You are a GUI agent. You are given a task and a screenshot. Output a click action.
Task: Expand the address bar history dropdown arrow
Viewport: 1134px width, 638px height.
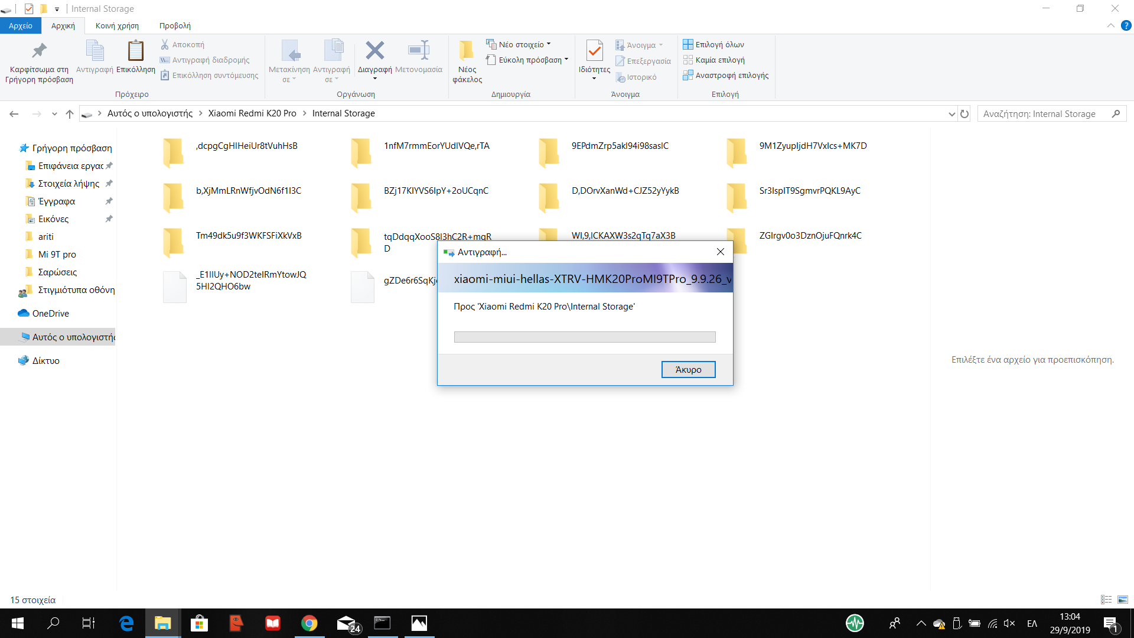[x=951, y=113]
